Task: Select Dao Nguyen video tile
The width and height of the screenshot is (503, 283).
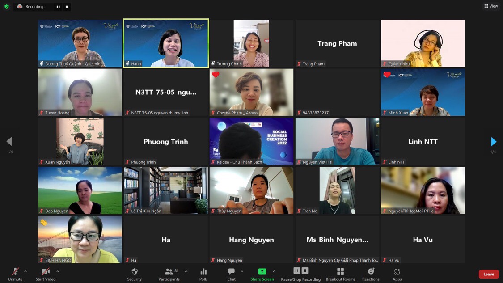Action: click(x=80, y=190)
